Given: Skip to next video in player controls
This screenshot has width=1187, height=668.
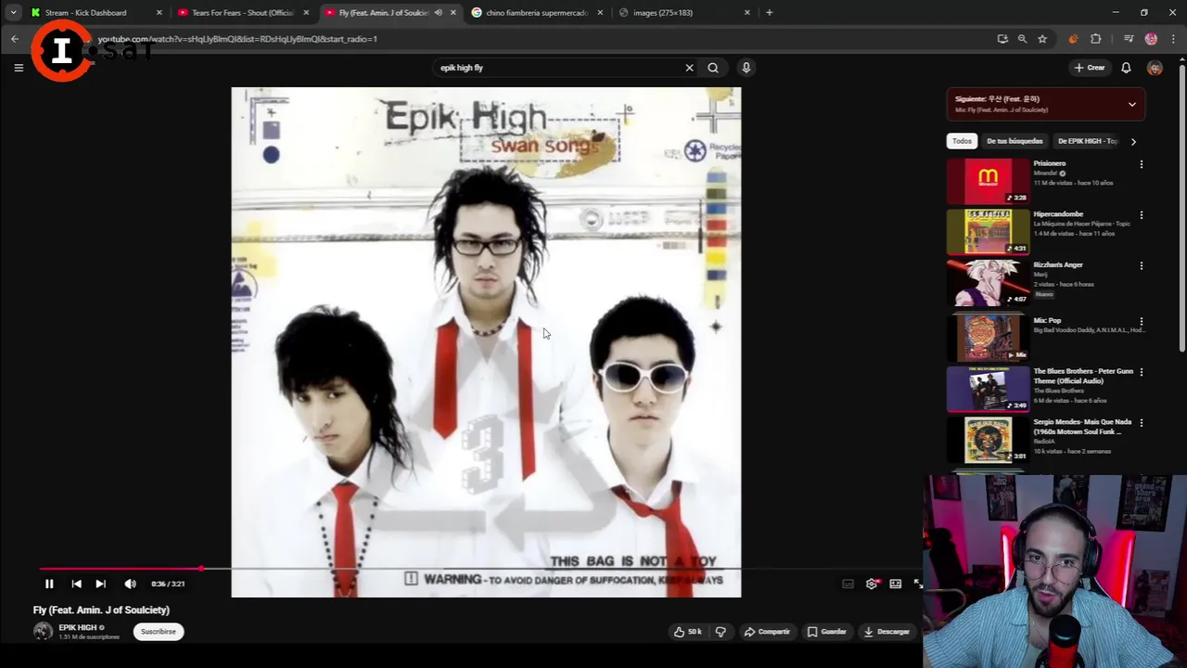Looking at the screenshot, I should pos(100,584).
